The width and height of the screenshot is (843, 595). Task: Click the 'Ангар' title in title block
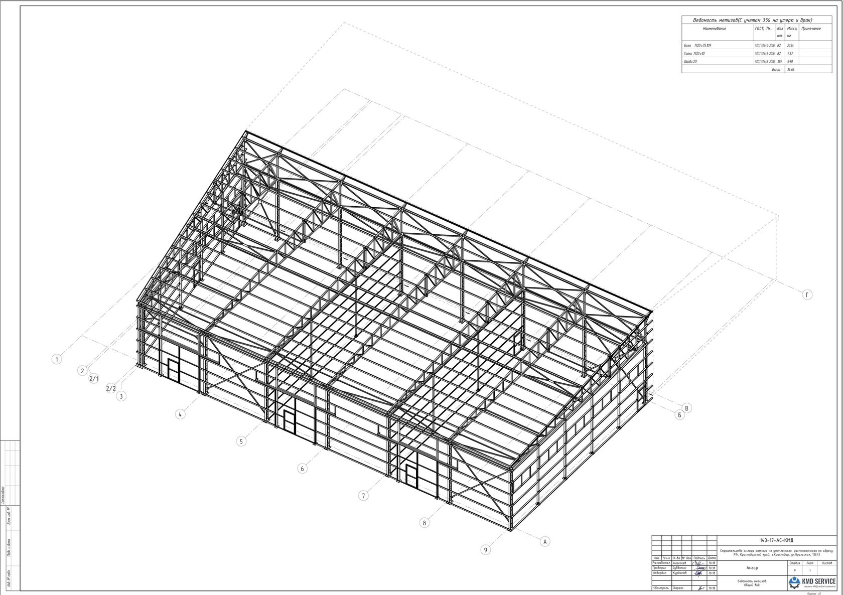tap(752, 568)
